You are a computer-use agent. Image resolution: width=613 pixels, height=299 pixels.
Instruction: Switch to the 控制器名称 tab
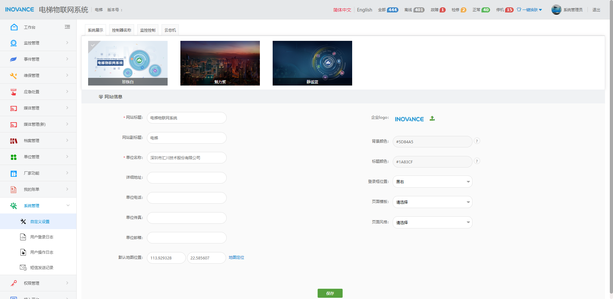click(122, 30)
